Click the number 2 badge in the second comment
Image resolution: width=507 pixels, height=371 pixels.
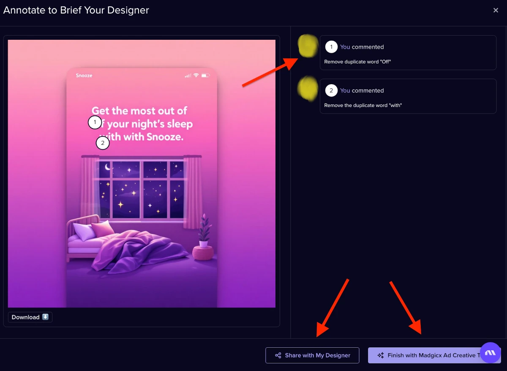pyautogui.click(x=331, y=91)
